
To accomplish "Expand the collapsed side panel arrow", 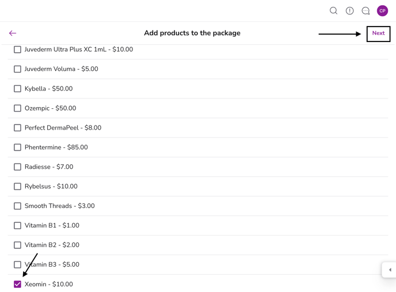I will tap(390, 270).
